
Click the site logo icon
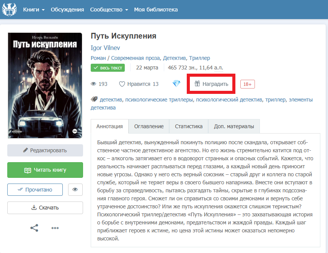9,9
